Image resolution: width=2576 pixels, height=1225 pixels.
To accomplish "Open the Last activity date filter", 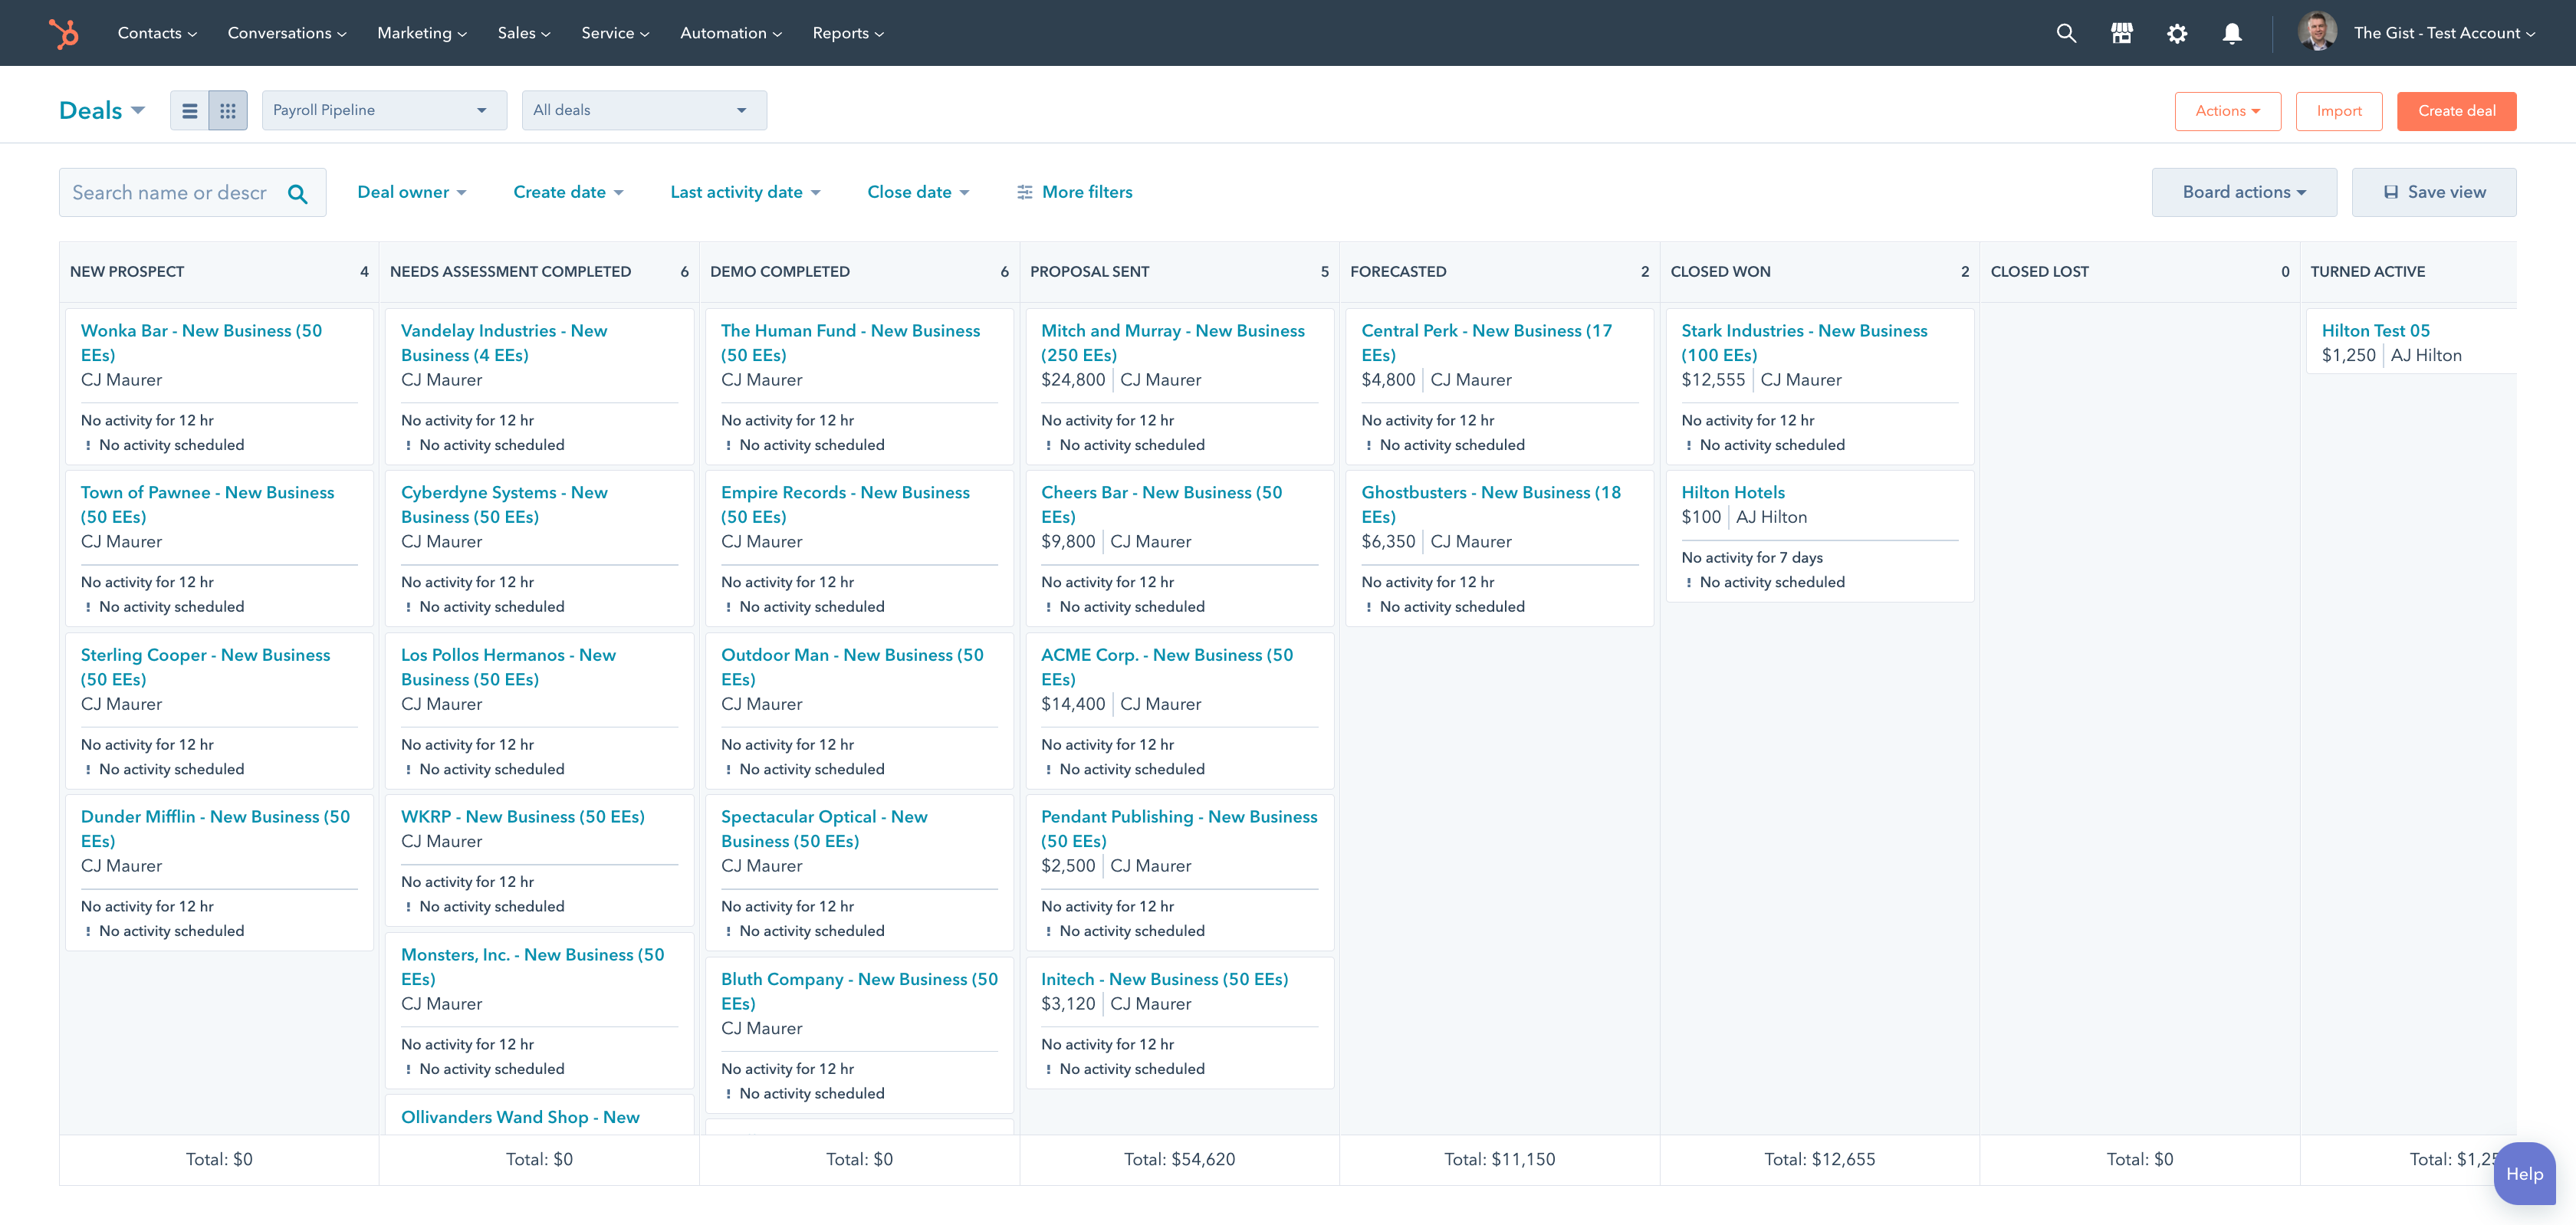I will (745, 192).
